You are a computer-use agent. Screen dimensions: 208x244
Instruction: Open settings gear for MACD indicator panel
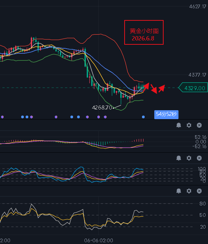tap(189, 125)
